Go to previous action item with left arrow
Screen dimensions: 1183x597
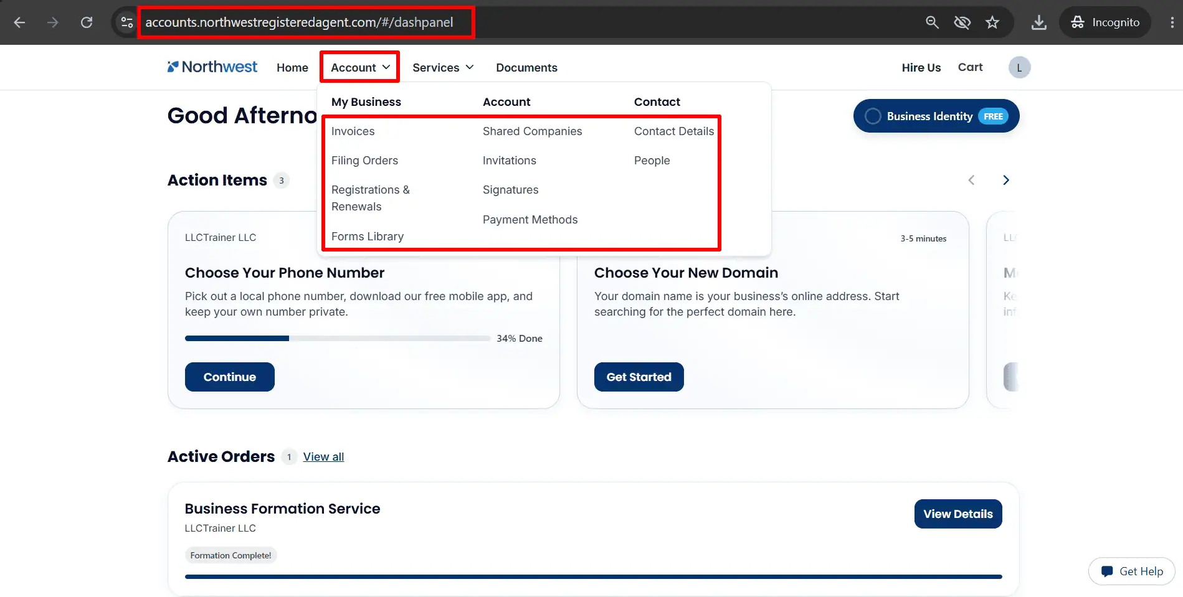[971, 180]
